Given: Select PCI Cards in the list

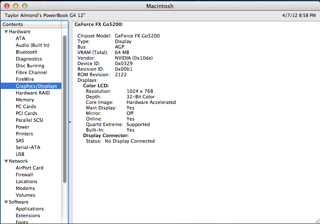Looking at the screenshot, I should (x=26, y=113).
